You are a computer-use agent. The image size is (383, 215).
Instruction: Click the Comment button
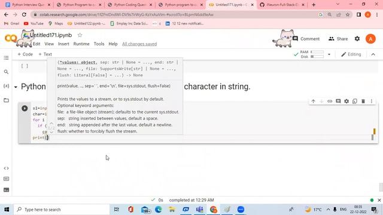pyautogui.click(x=306, y=39)
